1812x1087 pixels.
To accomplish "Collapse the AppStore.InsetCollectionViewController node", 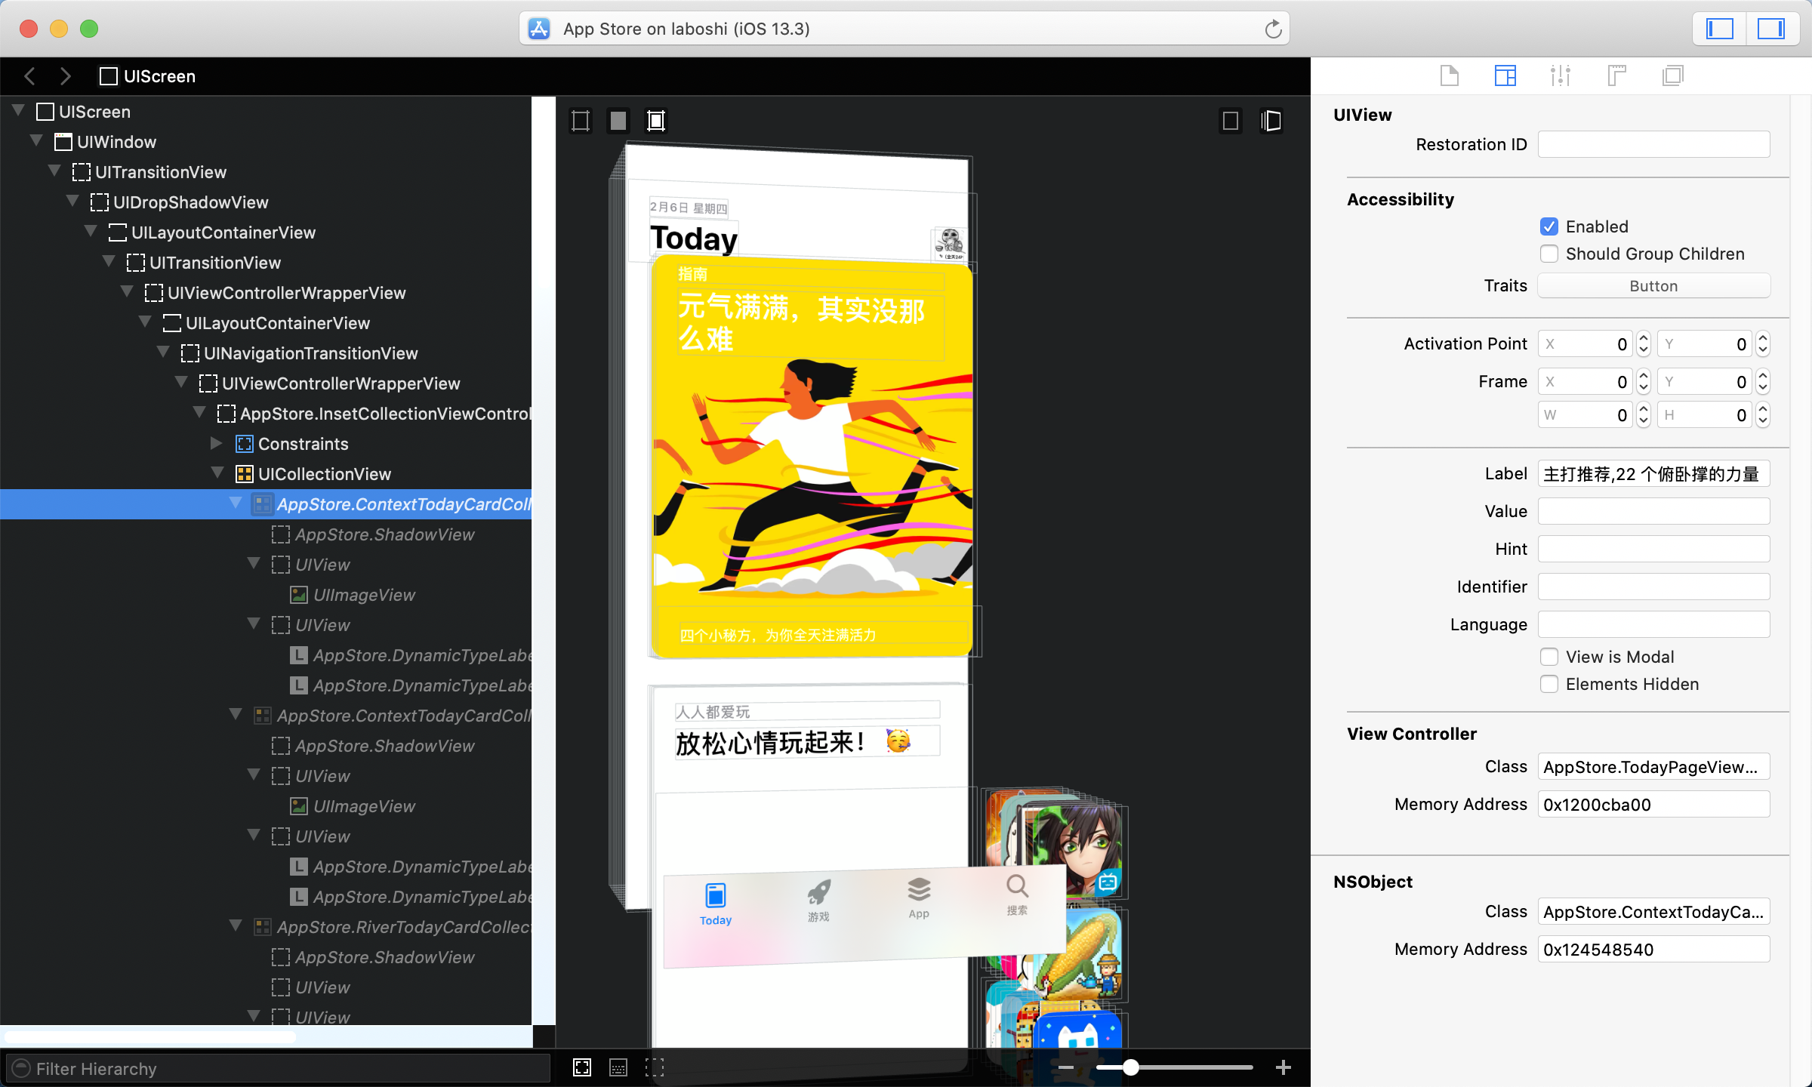I will tap(199, 413).
